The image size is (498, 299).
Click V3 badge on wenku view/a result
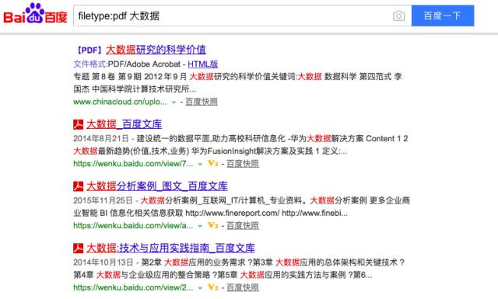(212, 225)
